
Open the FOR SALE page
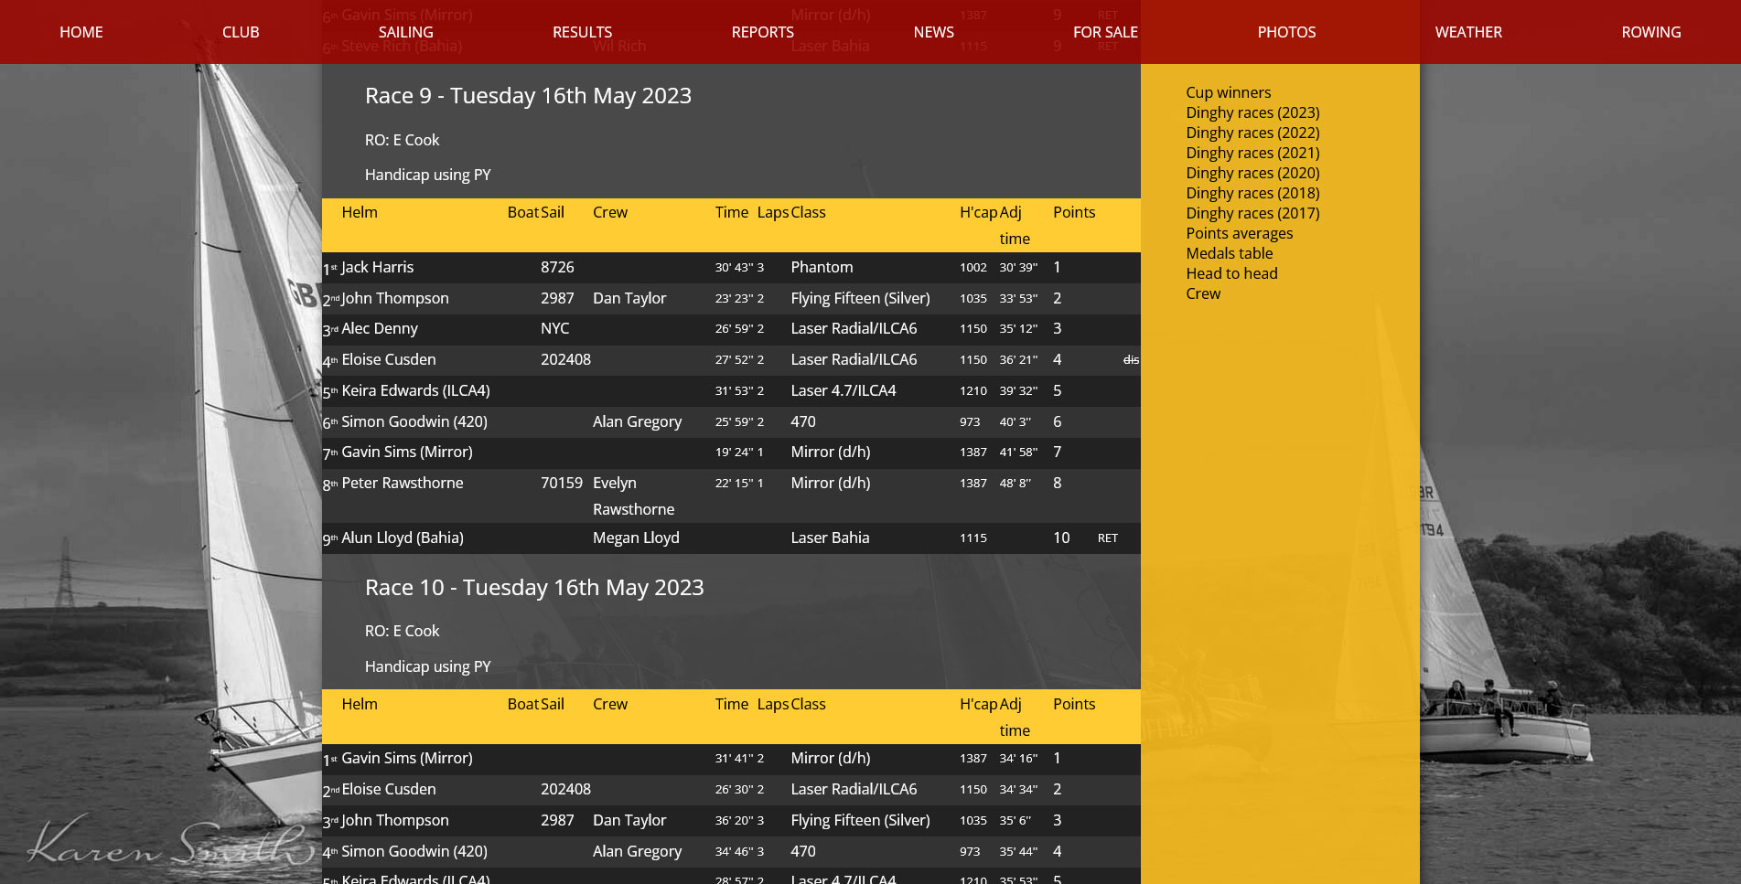[x=1104, y=32]
